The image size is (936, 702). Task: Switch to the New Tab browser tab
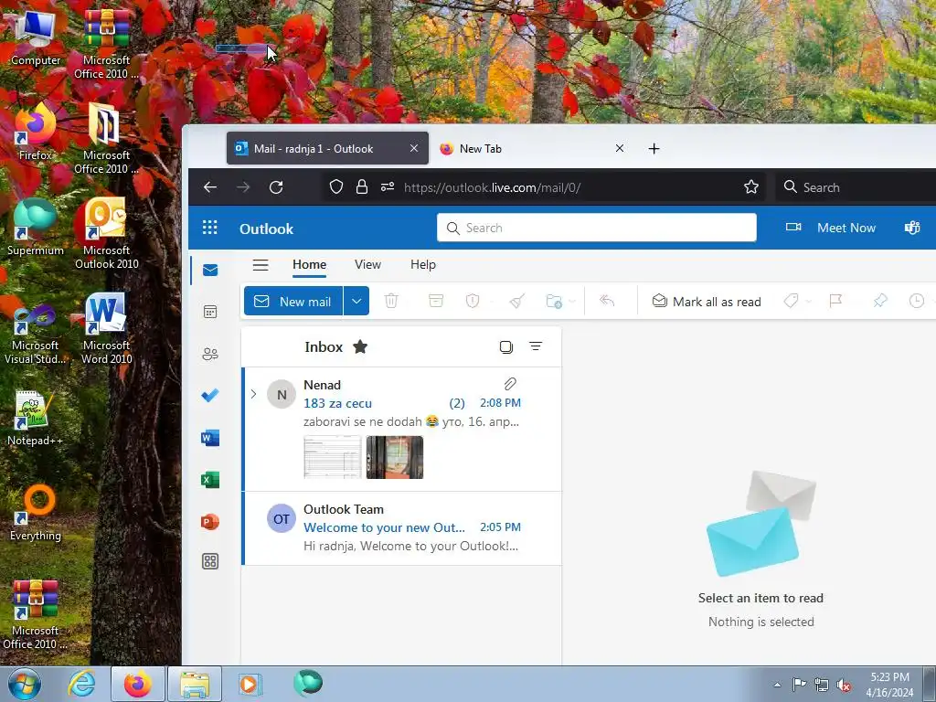click(530, 149)
